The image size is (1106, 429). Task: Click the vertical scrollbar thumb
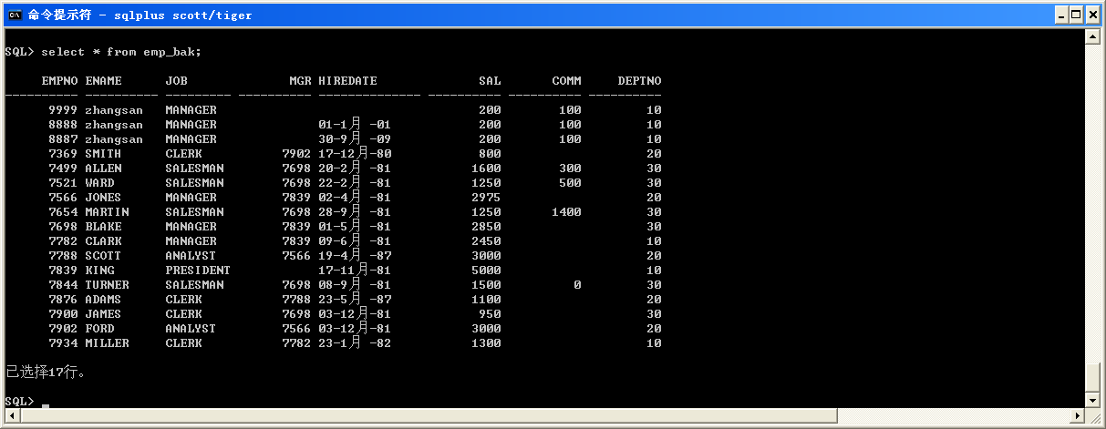click(1092, 376)
